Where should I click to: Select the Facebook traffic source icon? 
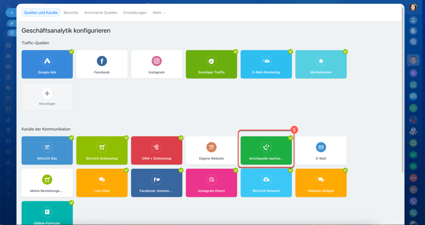pos(102,61)
